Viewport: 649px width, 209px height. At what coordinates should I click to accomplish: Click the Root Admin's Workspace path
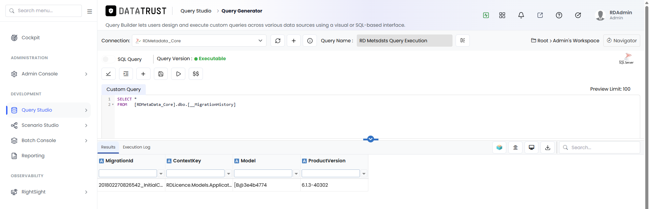pos(565,41)
